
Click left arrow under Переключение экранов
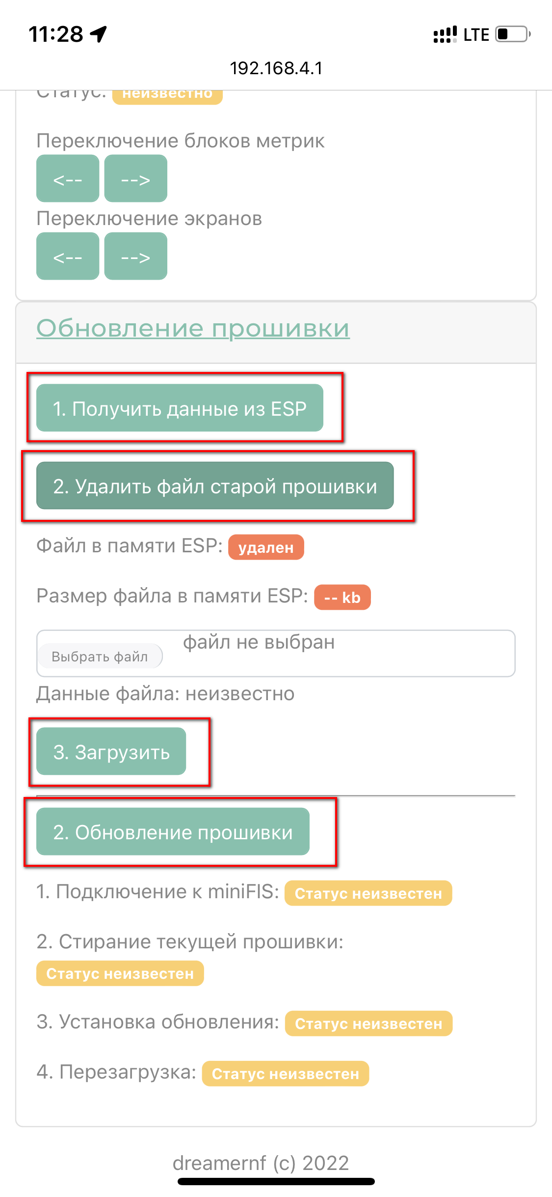pyautogui.click(x=68, y=256)
